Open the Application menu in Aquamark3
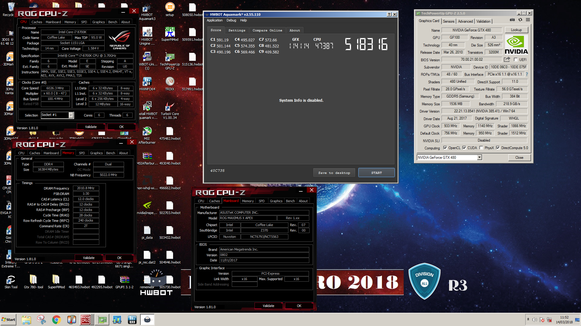Screen dimensions: 581x326 tap(215, 21)
